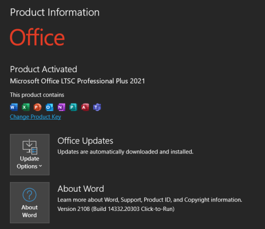Click the Product Information heading
The width and height of the screenshot is (265, 229).
coord(55,12)
